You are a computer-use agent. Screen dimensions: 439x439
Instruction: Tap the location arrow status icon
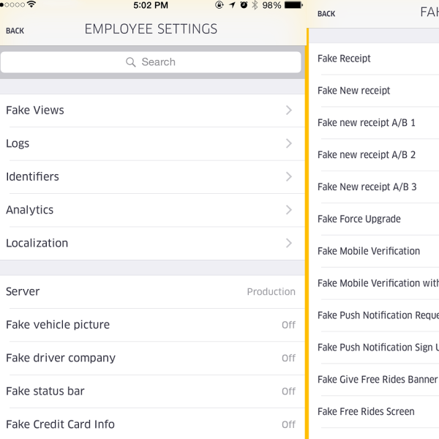click(x=232, y=5)
